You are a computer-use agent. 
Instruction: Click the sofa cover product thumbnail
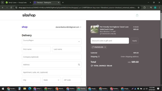[94, 29]
